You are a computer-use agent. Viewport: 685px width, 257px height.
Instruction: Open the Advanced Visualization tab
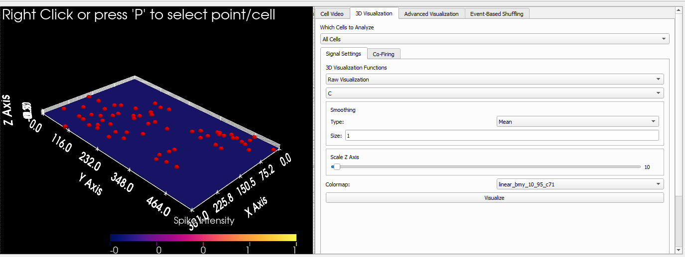click(431, 14)
